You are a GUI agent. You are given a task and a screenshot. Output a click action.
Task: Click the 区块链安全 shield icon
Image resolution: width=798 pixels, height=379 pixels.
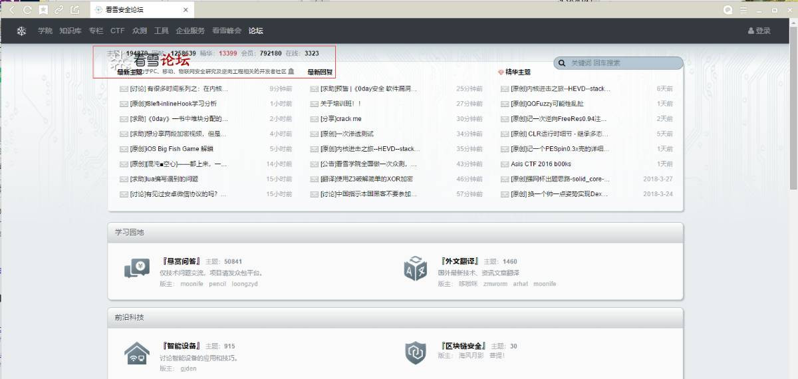(415, 353)
